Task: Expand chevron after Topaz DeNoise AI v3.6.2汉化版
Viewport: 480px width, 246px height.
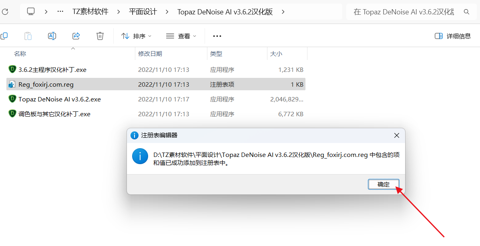Action: coord(283,12)
